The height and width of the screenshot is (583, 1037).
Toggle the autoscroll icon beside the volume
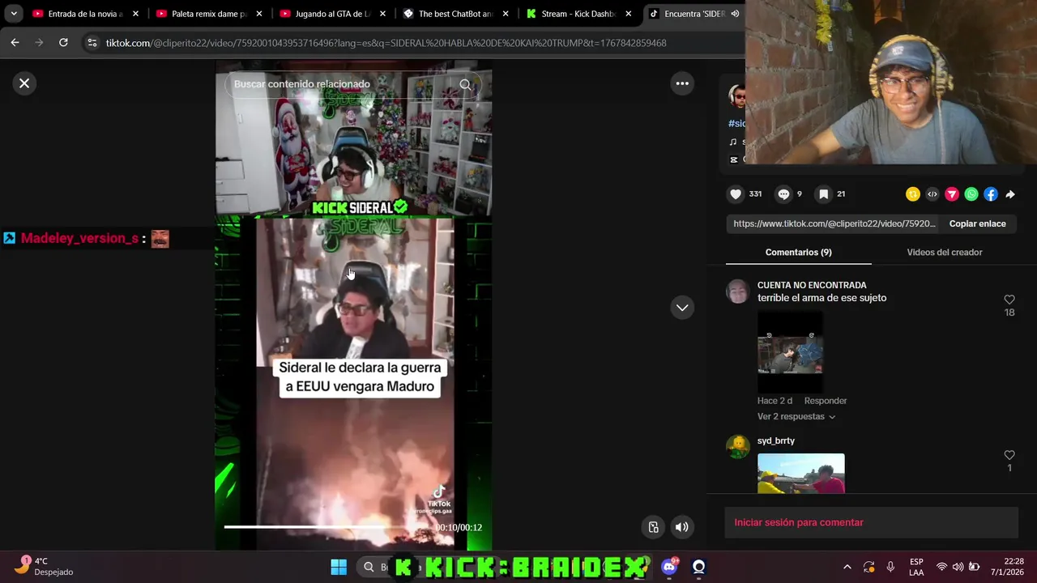[x=654, y=527]
